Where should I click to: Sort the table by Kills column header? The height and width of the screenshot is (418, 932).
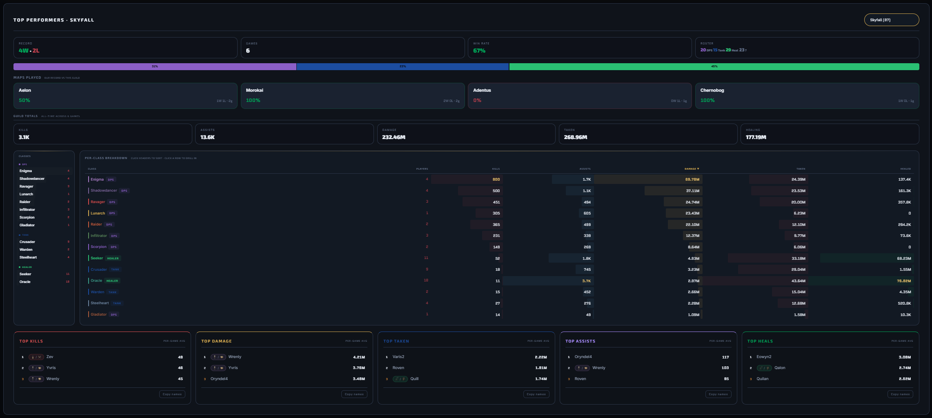(x=496, y=169)
